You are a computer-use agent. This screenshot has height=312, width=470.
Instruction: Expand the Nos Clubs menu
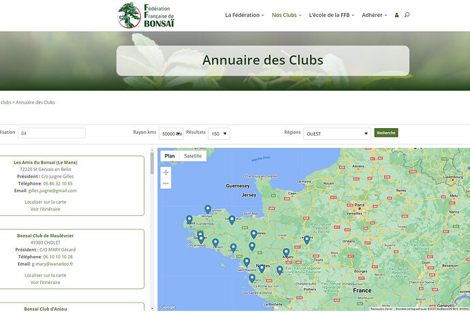point(286,15)
